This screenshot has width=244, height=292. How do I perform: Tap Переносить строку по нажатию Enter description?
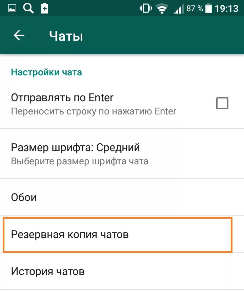click(x=94, y=112)
